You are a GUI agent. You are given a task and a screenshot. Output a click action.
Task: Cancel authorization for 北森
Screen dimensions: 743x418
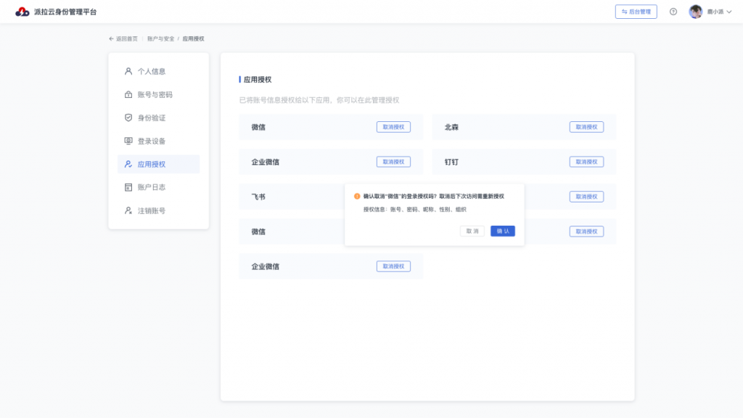[x=586, y=127]
